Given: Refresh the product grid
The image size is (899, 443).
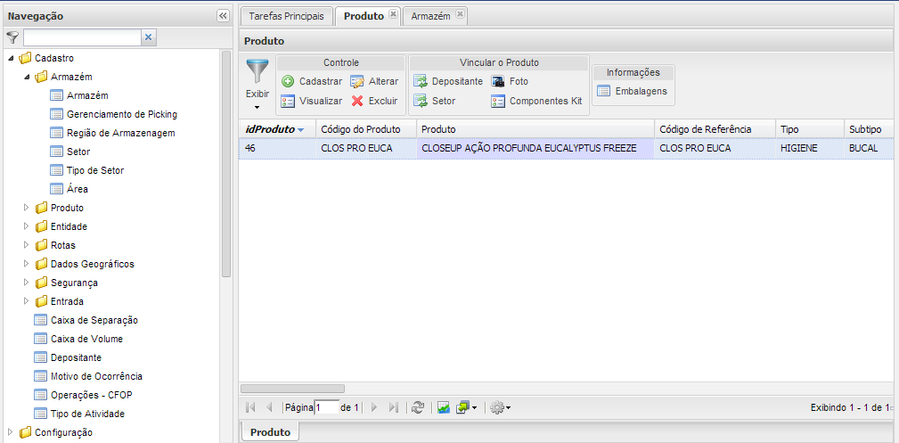Looking at the screenshot, I should point(418,407).
